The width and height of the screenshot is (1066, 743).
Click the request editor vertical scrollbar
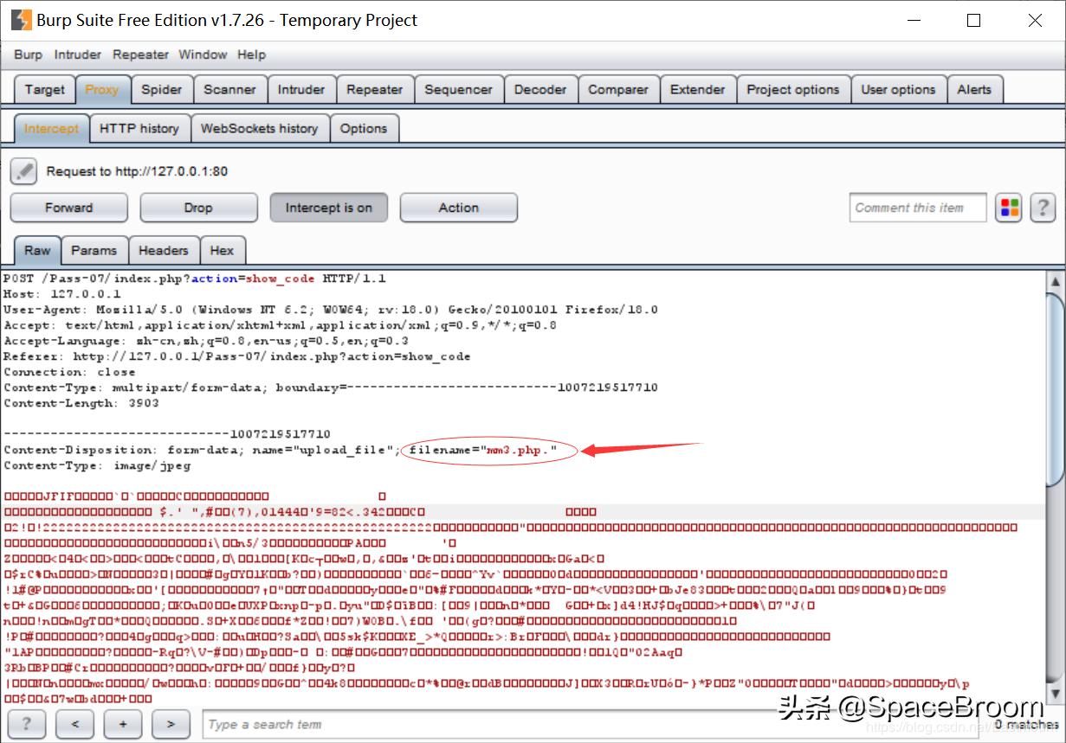pos(1055,389)
